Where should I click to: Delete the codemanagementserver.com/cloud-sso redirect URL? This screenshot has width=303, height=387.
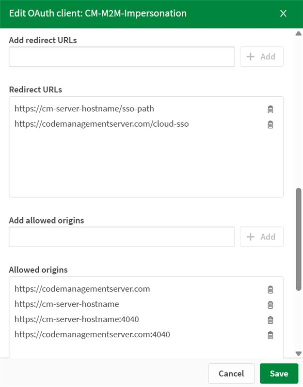[x=271, y=124]
